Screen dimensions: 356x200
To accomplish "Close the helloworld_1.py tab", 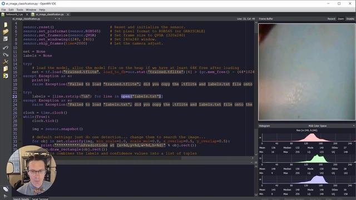I will point(27,14).
